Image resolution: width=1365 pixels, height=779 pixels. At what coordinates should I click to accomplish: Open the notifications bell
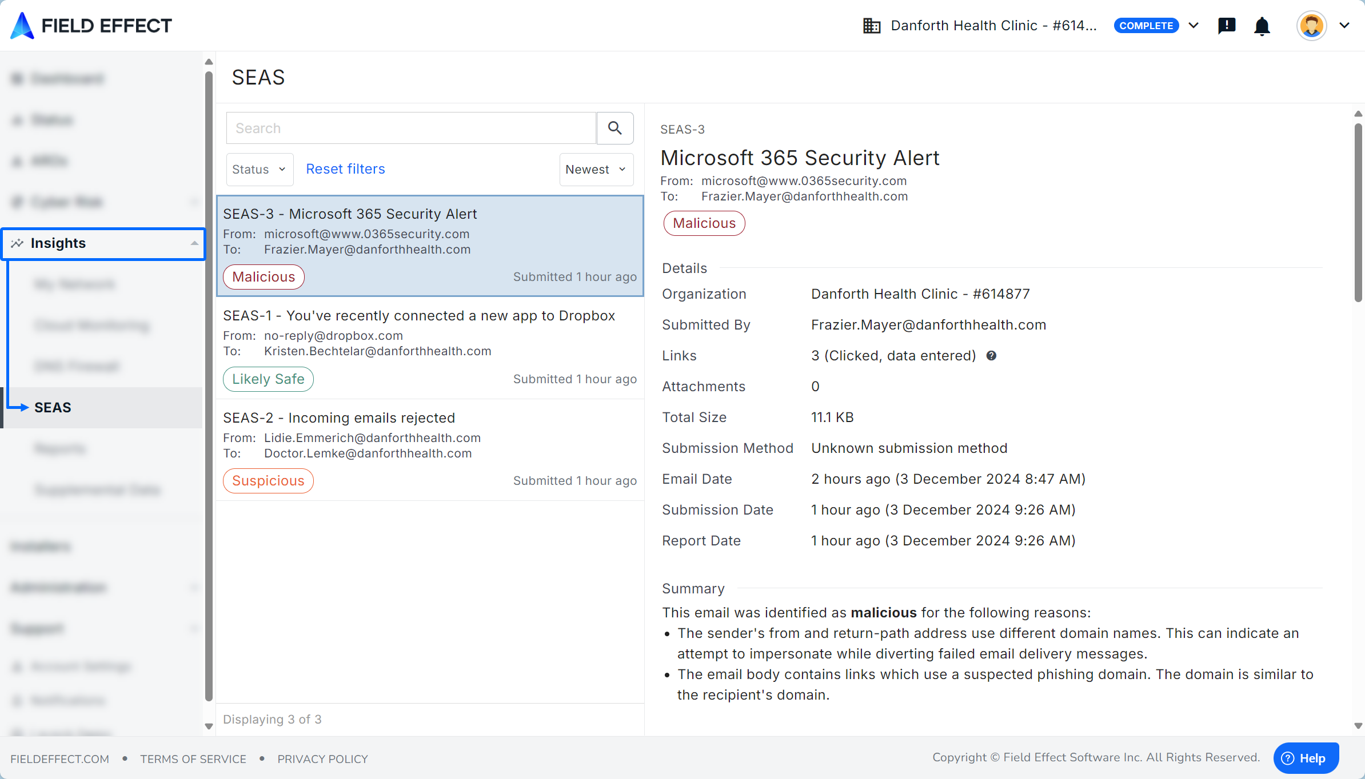point(1262,26)
